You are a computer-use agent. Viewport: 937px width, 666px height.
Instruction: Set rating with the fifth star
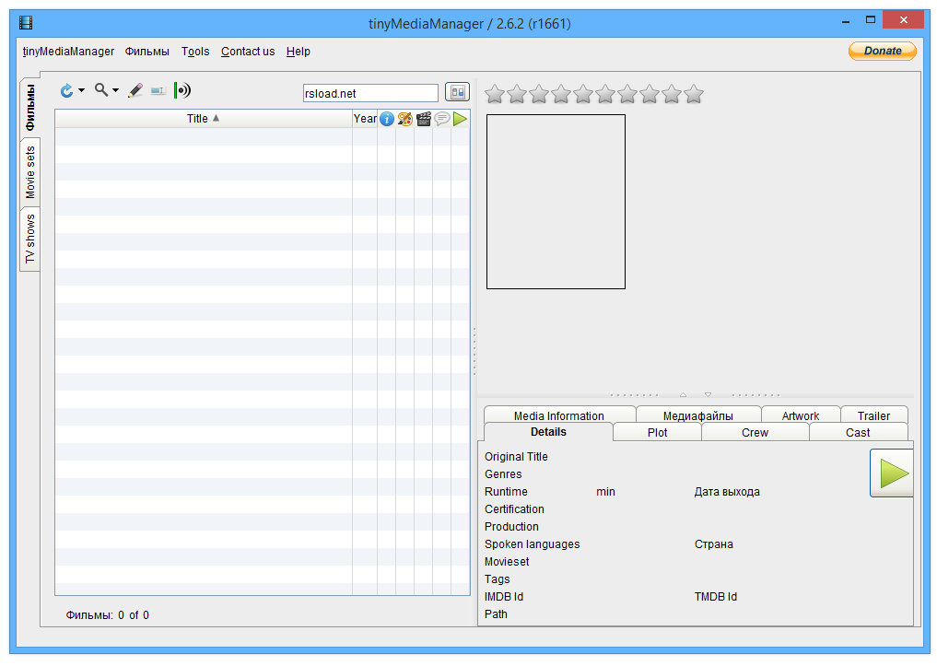point(583,94)
